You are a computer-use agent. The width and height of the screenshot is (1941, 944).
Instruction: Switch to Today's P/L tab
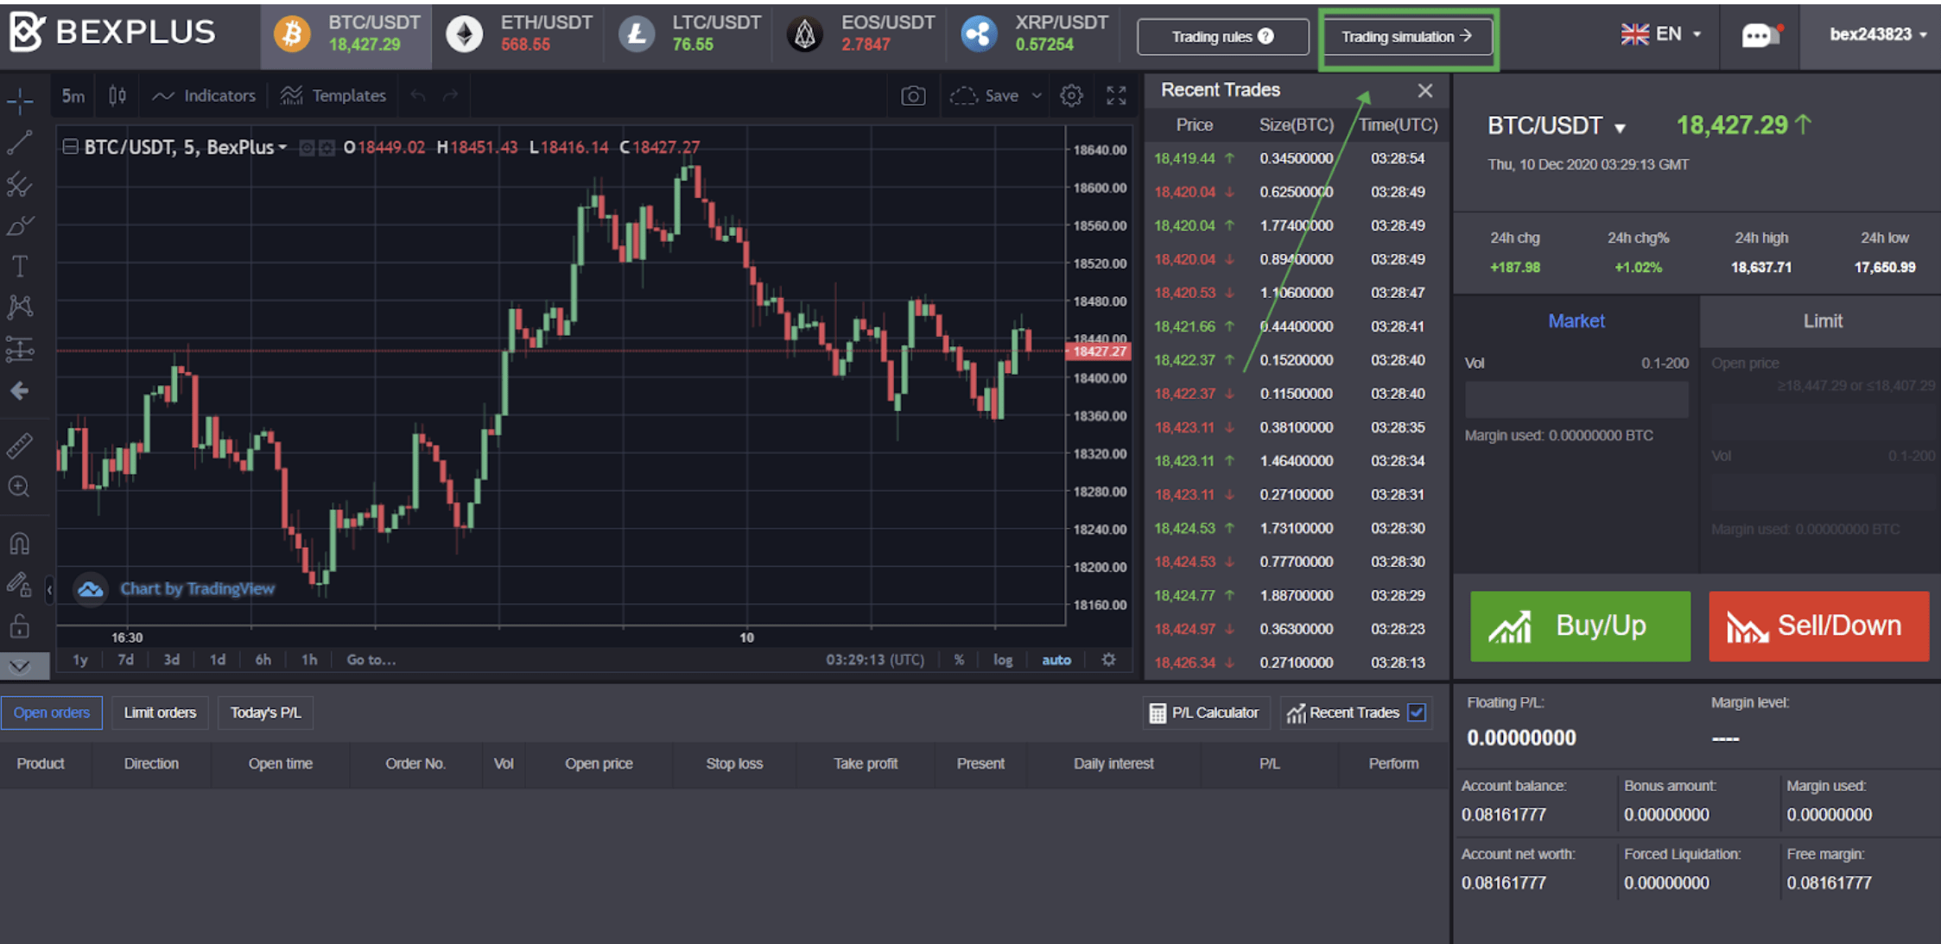(265, 713)
